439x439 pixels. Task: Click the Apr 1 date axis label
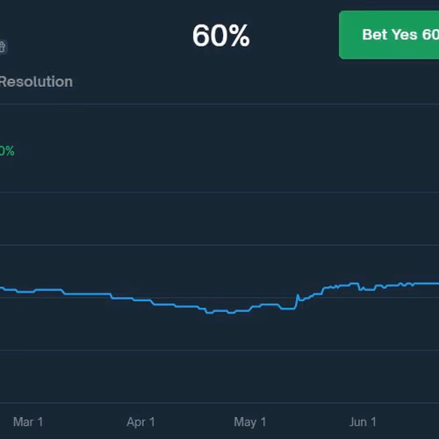pyautogui.click(x=140, y=422)
